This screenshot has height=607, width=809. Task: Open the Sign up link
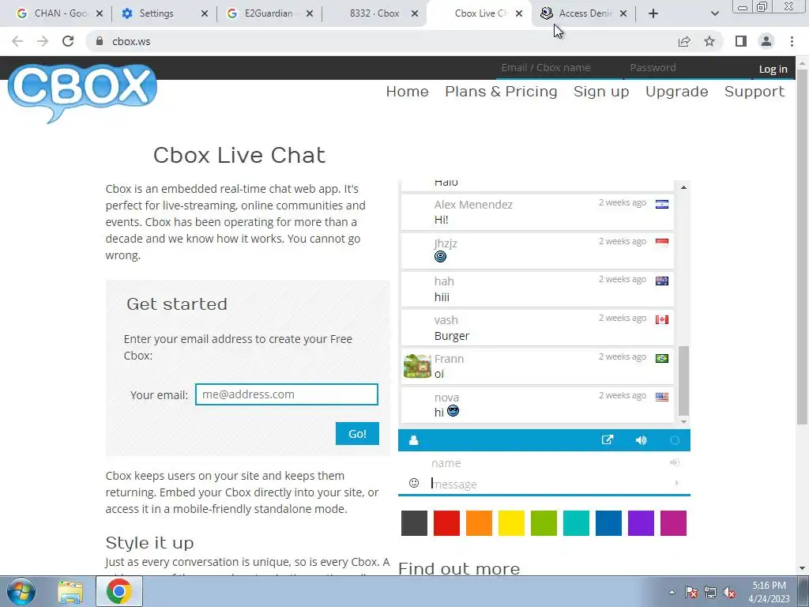pos(601,92)
